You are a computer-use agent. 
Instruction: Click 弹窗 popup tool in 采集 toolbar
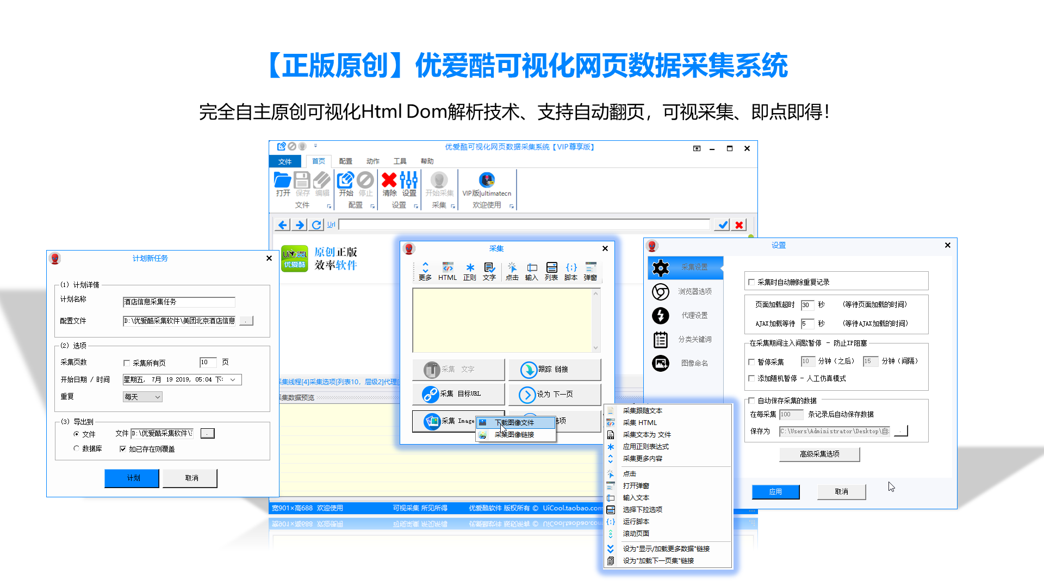point(591,271)
